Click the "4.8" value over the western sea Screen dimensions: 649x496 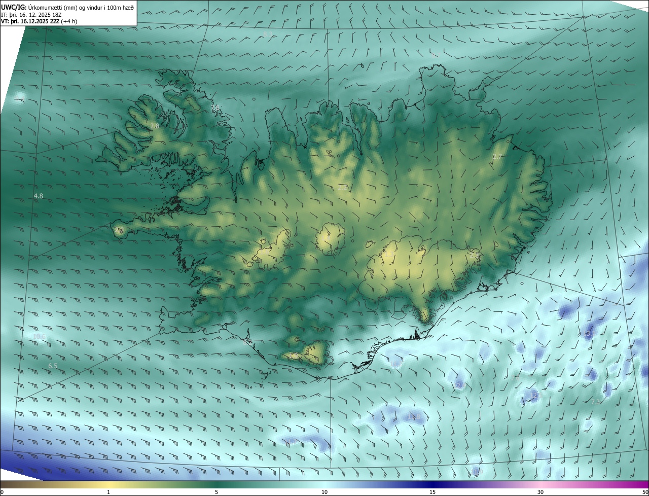click(38, 196)
